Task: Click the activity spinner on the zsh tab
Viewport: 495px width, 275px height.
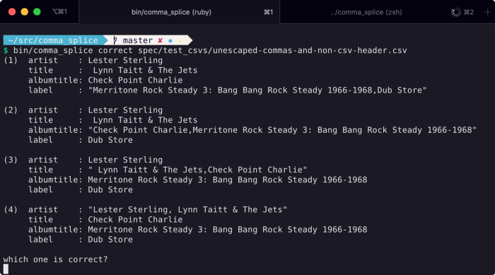Action: coord(456,12)
